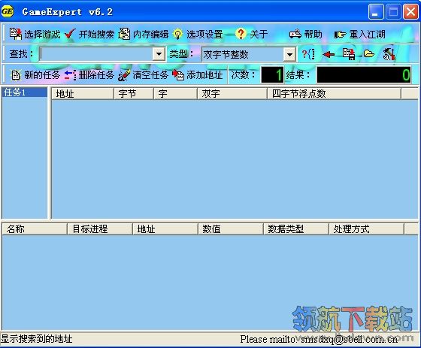This screenshot has width=421, height=348.
Task: Click the 双字 column header
Action: click(232, 94)
